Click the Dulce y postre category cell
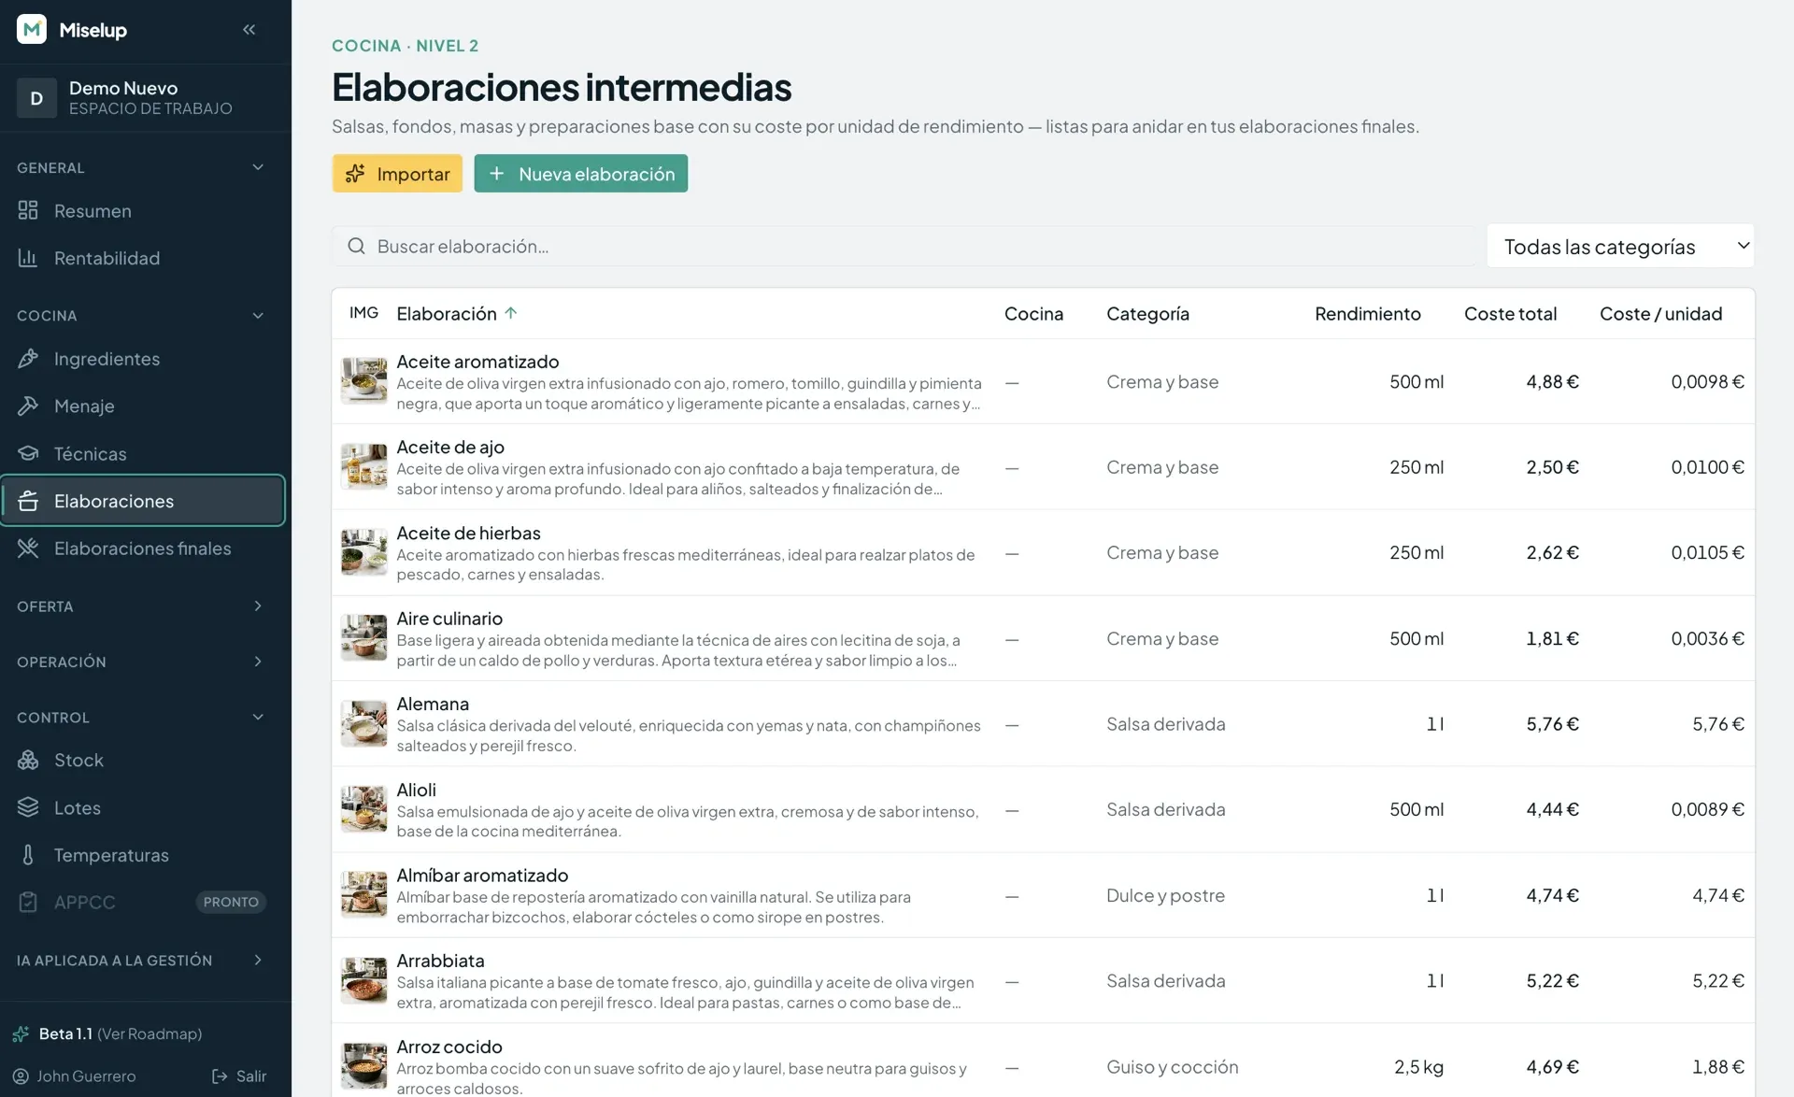The image size is (1794, 1097). (1165, 895)
